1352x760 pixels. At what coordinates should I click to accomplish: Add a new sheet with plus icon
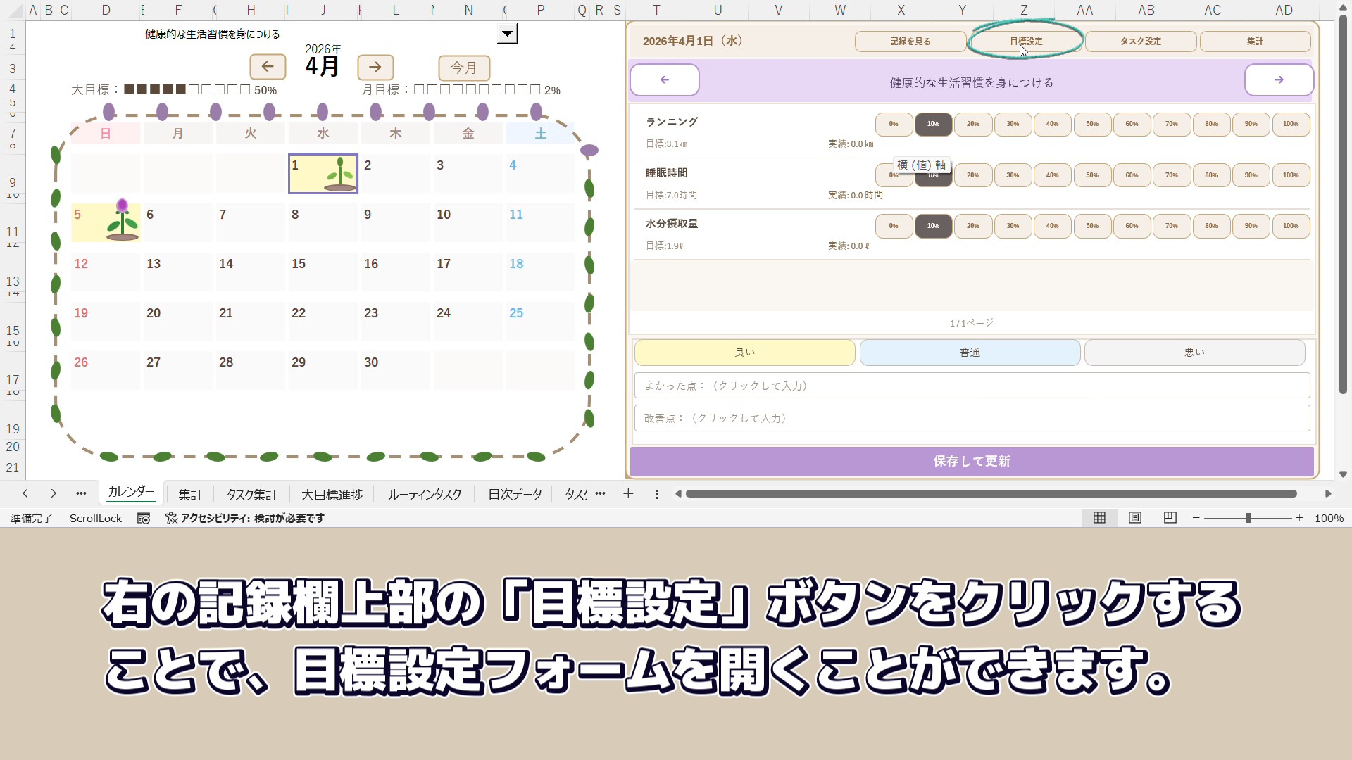pos(628,494)
